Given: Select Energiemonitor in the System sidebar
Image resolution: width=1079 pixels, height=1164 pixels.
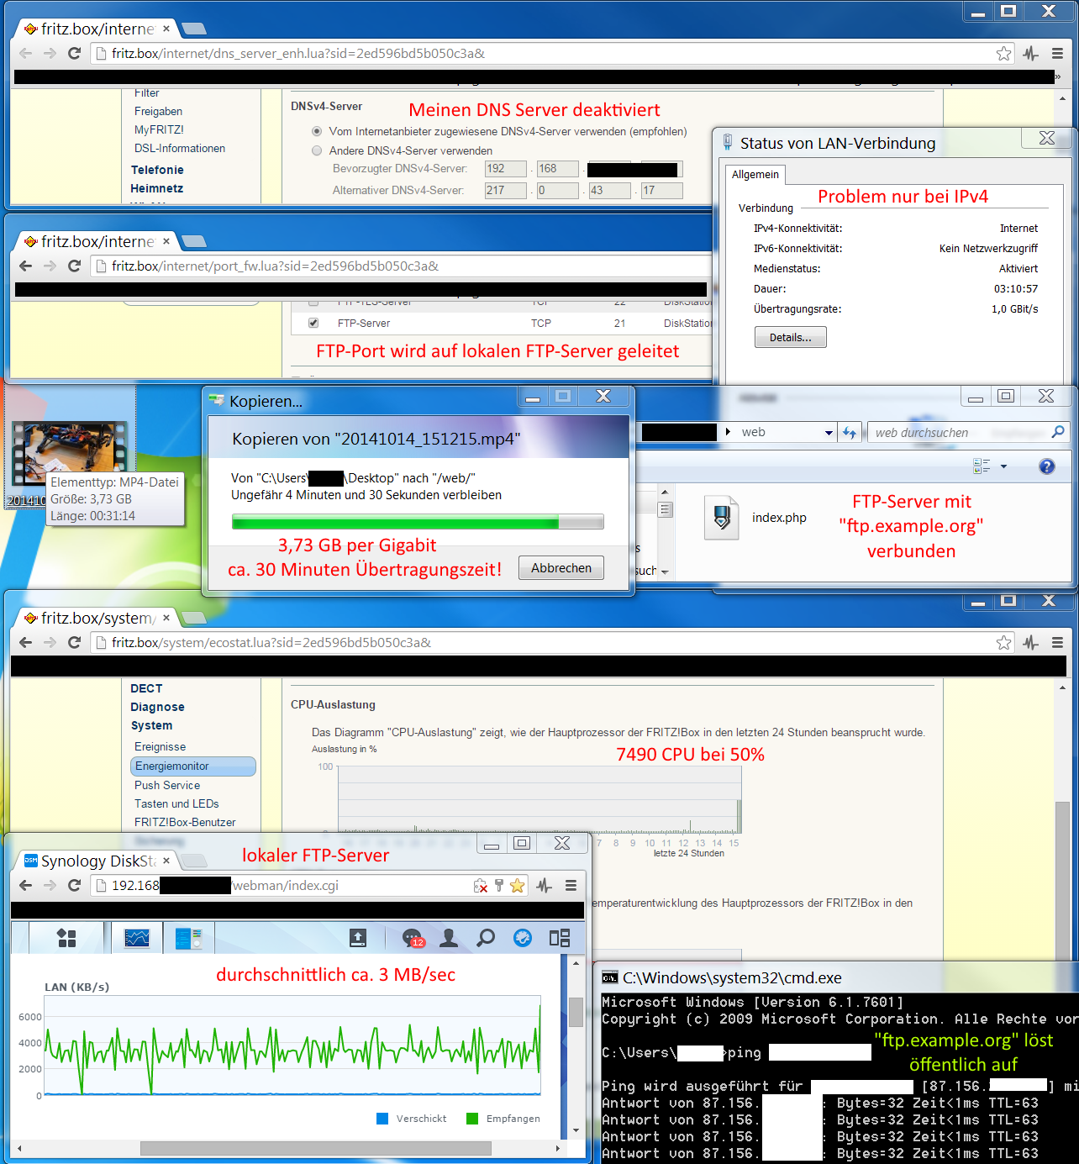Looking at the screenshot, I should tap(171, 766).
